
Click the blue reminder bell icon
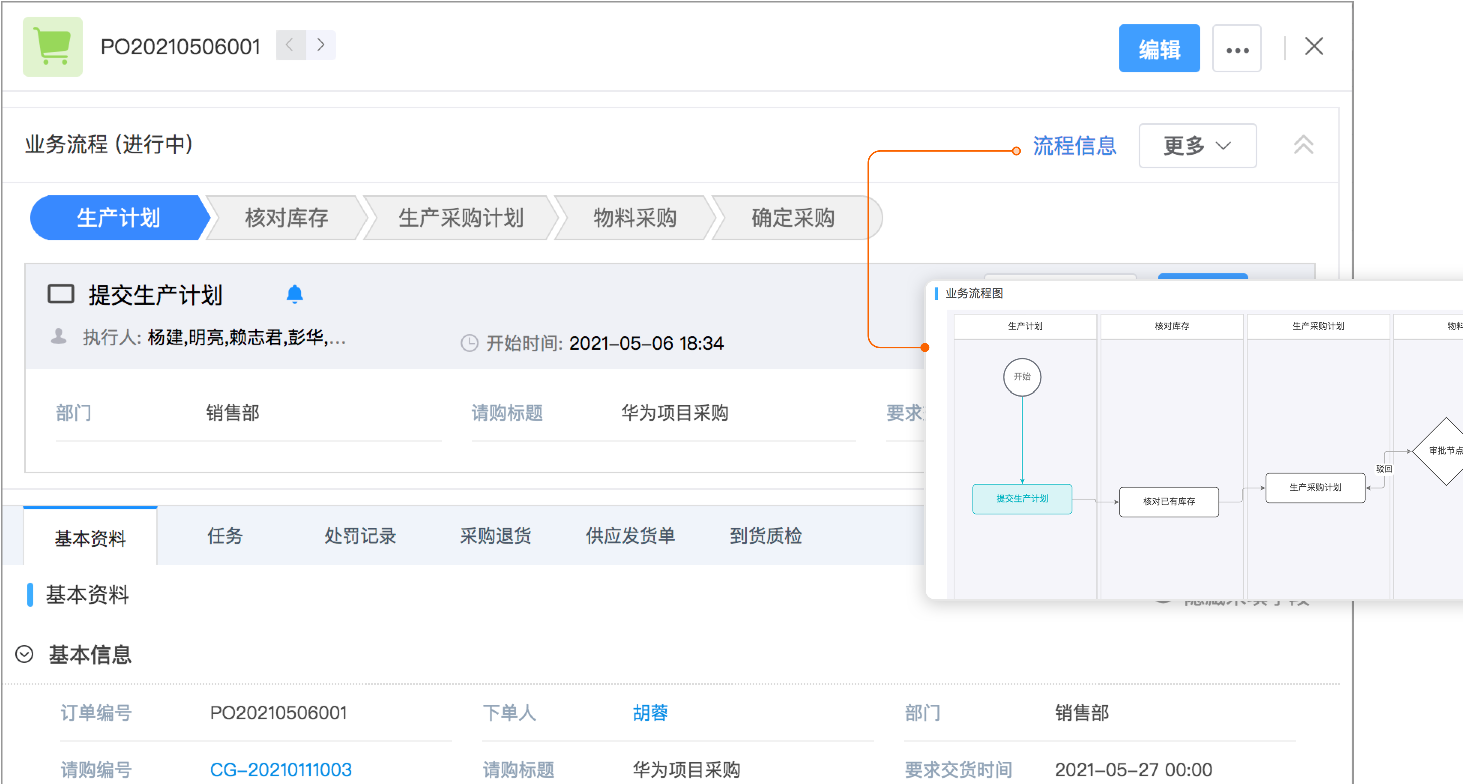[x=294, y=294]
